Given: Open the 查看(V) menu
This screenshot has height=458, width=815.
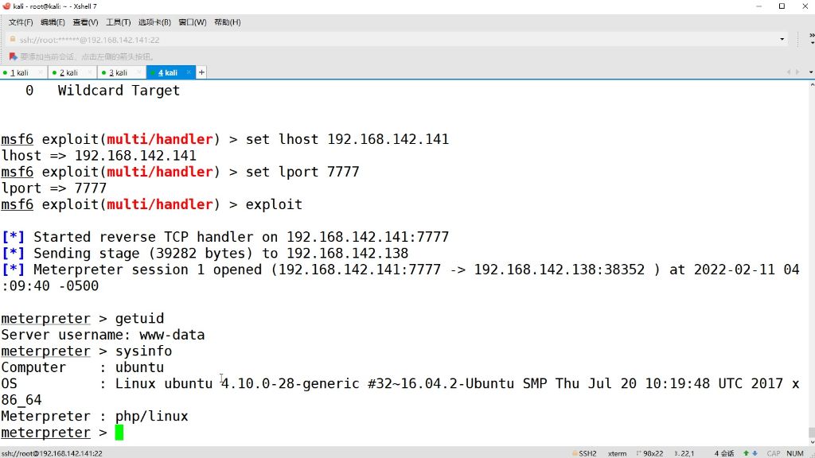Looking at the screenshot, I should (x=85, y=22).
